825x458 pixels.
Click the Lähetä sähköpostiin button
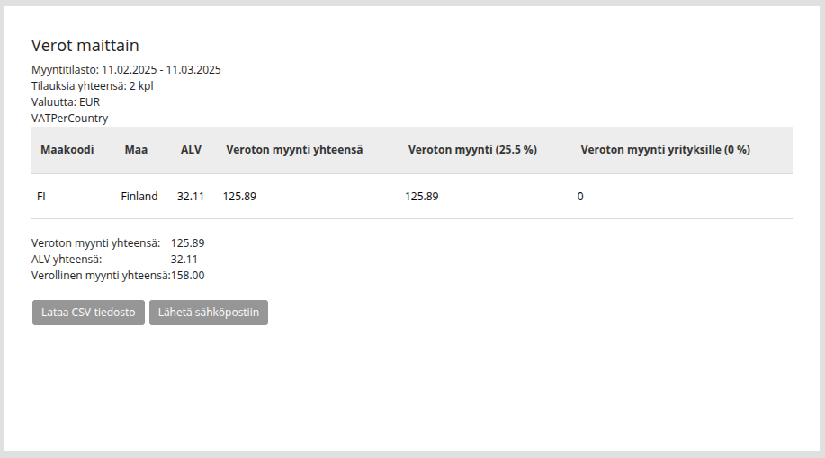(209, 313)
